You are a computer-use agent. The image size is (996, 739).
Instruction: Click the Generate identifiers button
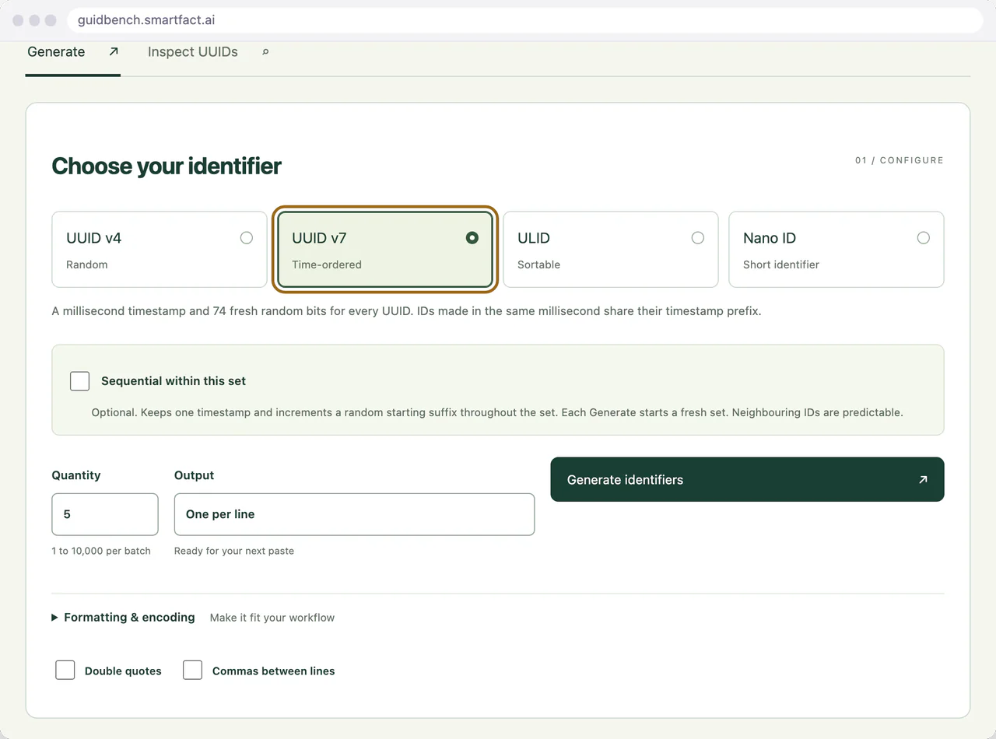point(747,479)
